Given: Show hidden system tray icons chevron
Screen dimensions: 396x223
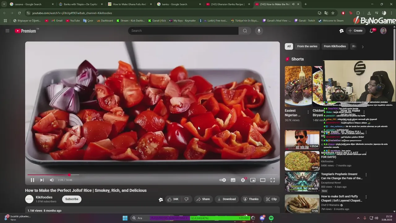Looking at the screenshot, I should [x=358, y=218].
